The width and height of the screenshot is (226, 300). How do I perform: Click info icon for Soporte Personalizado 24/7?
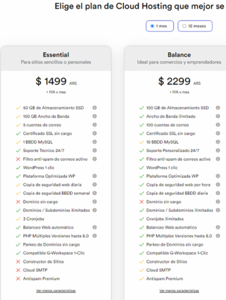click(218, 150)
